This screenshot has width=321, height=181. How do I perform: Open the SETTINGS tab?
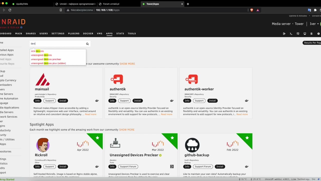58,33
